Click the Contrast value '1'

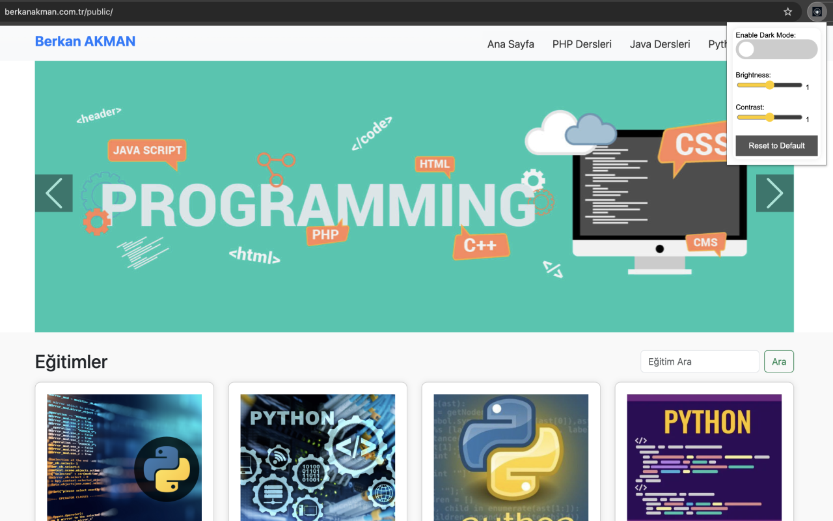[x=808, y=119]
